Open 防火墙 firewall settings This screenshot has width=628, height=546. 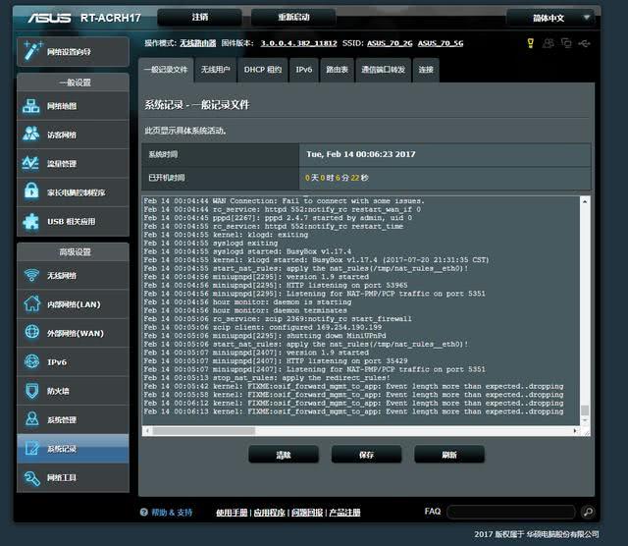click(x=74, y=391)
